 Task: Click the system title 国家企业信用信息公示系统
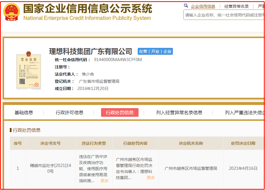click(87, 8)
